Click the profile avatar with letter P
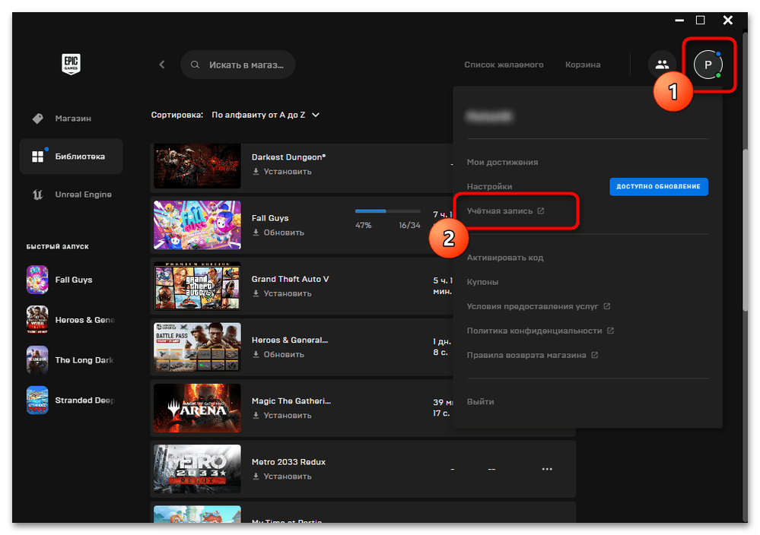760x535 pixels. [708, 65]
